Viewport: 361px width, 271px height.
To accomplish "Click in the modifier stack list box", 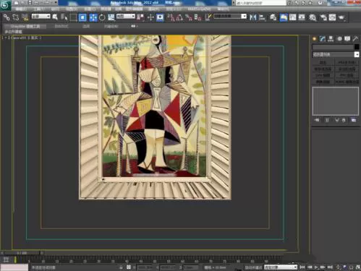I will pyautogui.click(x=336, y=101).
